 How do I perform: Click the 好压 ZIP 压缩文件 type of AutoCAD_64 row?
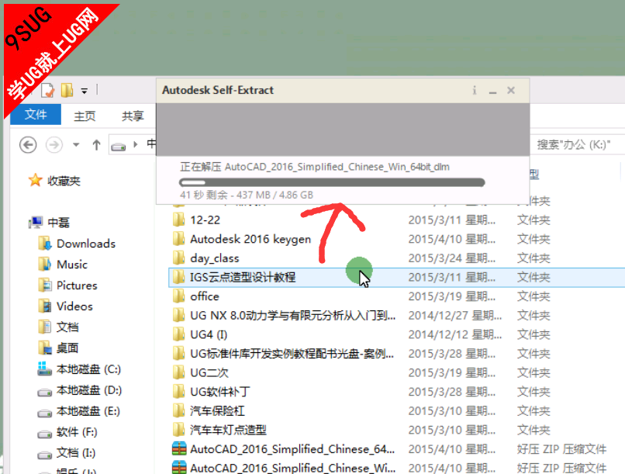click(x=561, y=449)
